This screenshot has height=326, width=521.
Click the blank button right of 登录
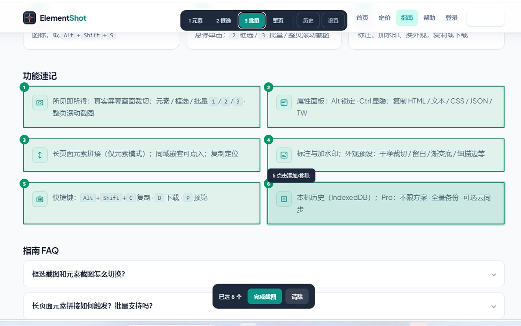(486, 18)
